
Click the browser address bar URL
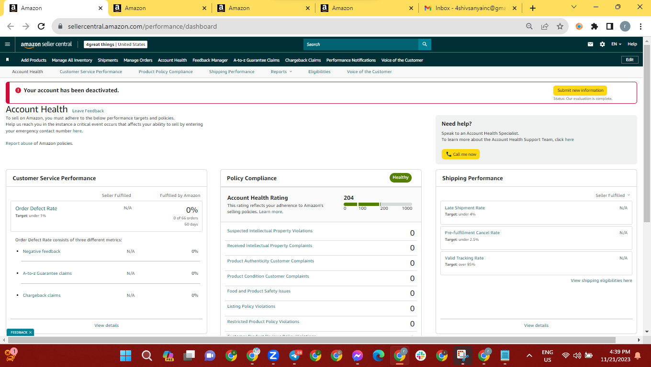coord(142,27)
